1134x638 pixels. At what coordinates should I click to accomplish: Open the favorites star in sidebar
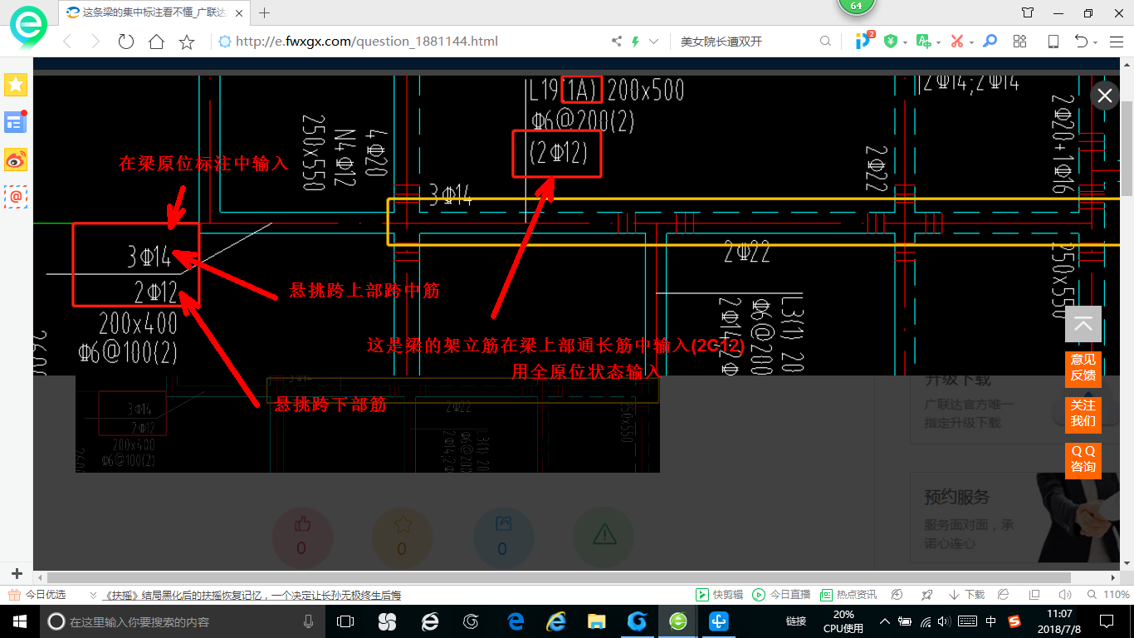click(x=16, y=84)
